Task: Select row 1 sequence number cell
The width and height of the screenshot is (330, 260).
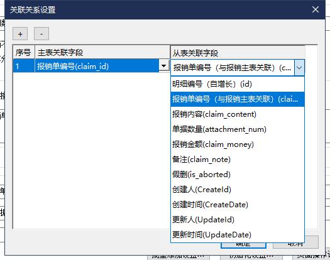Action: tap(24, 66)
